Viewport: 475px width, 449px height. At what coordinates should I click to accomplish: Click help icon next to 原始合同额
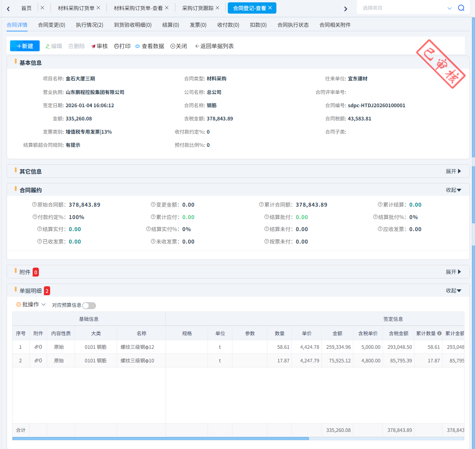click(34, 205)
